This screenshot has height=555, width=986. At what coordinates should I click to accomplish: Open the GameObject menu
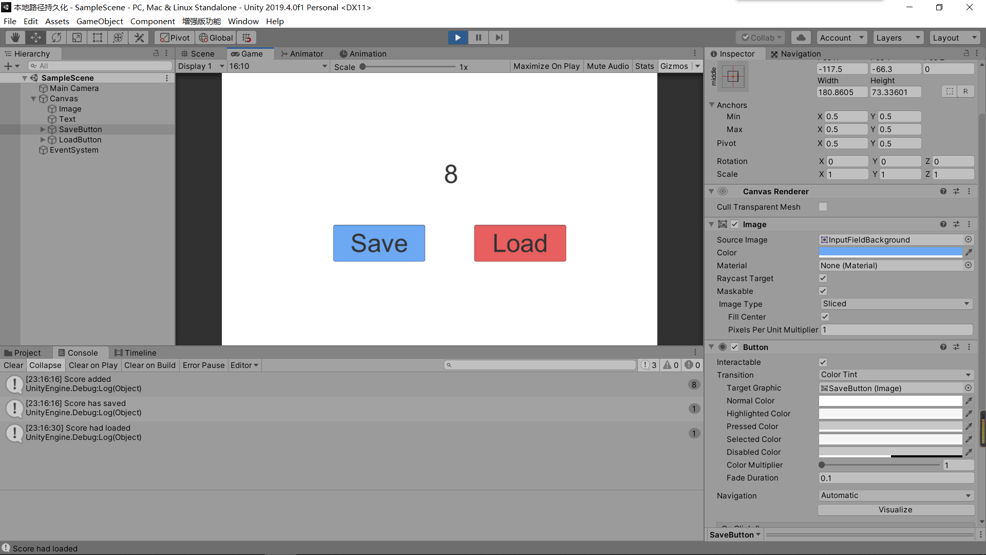point(100,21)
